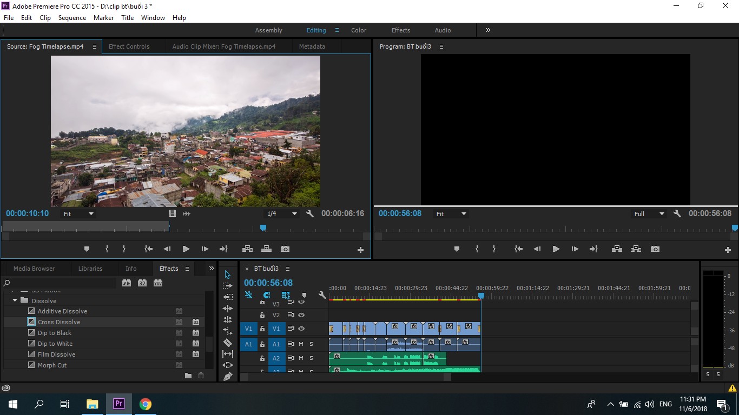
Task: Open the Sequence menu
Action: click(72, 18)
